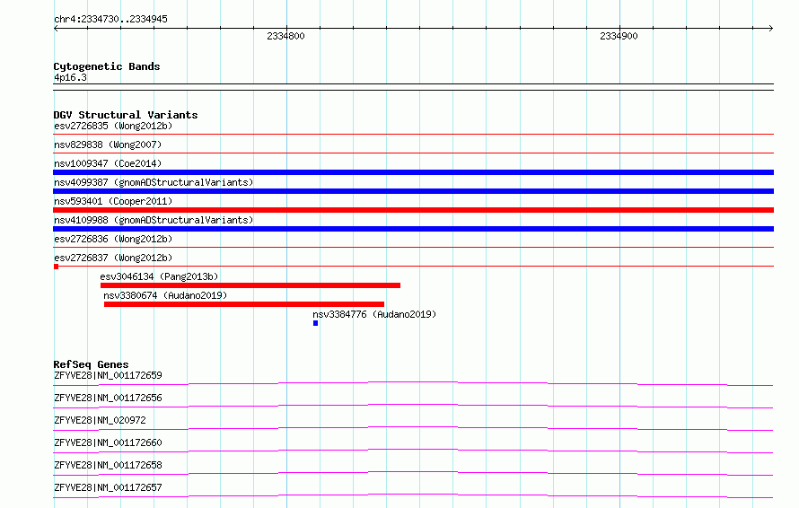The image size is (799, 508).
Task: Select variant esv2726837 (Wong2012b)
Action: click(x=113, y=258)
